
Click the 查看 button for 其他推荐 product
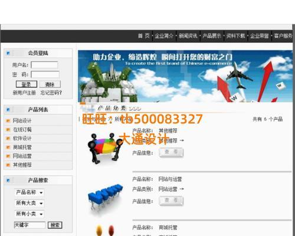(171, 152)
